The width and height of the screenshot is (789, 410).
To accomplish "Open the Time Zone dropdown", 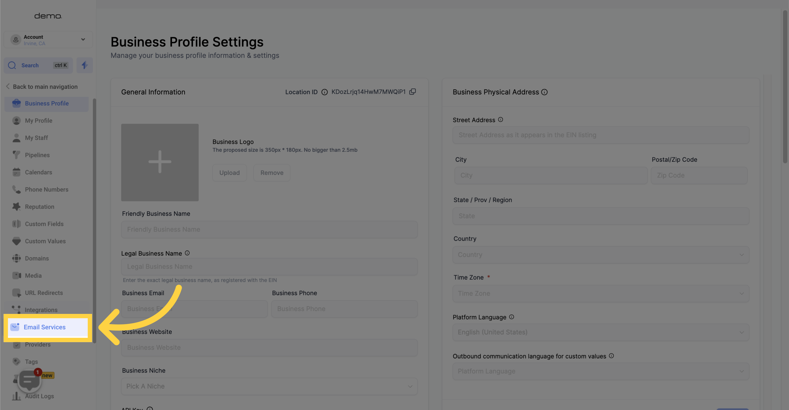I will [x=601, y=293].
